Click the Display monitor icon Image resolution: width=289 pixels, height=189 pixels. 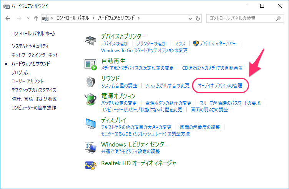coord(90,124)
